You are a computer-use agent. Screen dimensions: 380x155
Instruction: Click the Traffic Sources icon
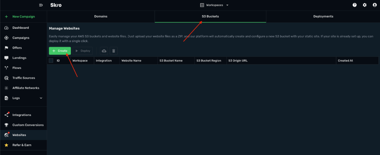[6, 78]
